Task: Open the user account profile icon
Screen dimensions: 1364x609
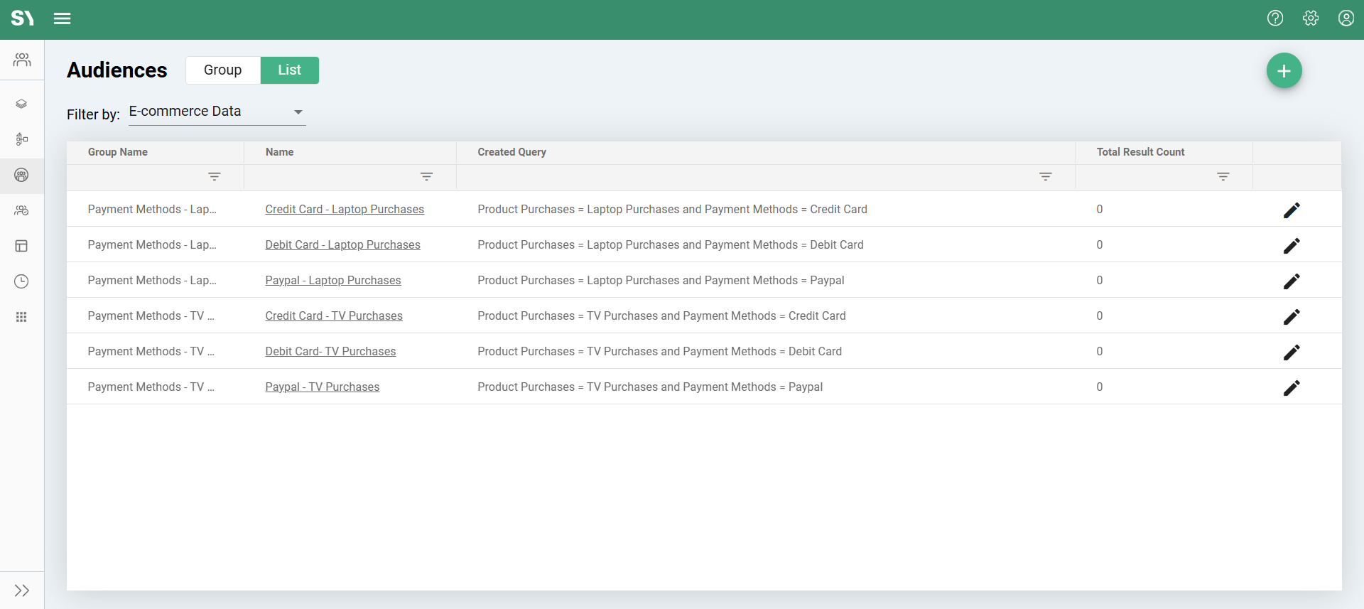Action: [x=1346, y=18]
